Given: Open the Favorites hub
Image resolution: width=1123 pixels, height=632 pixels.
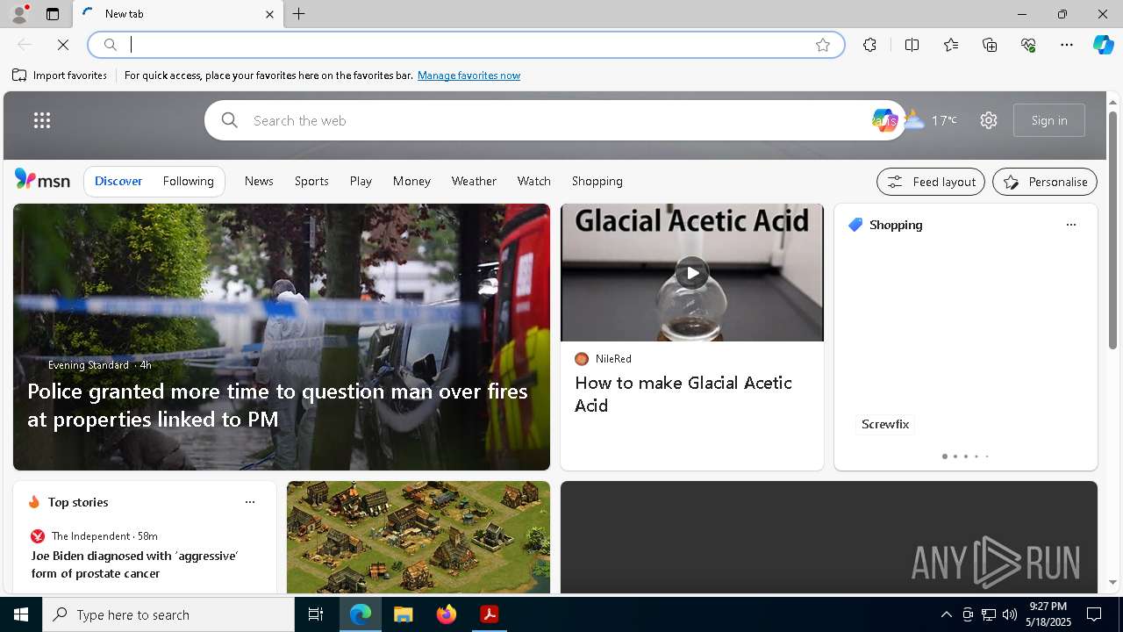Looking at the screenshot, I should 951,45.
